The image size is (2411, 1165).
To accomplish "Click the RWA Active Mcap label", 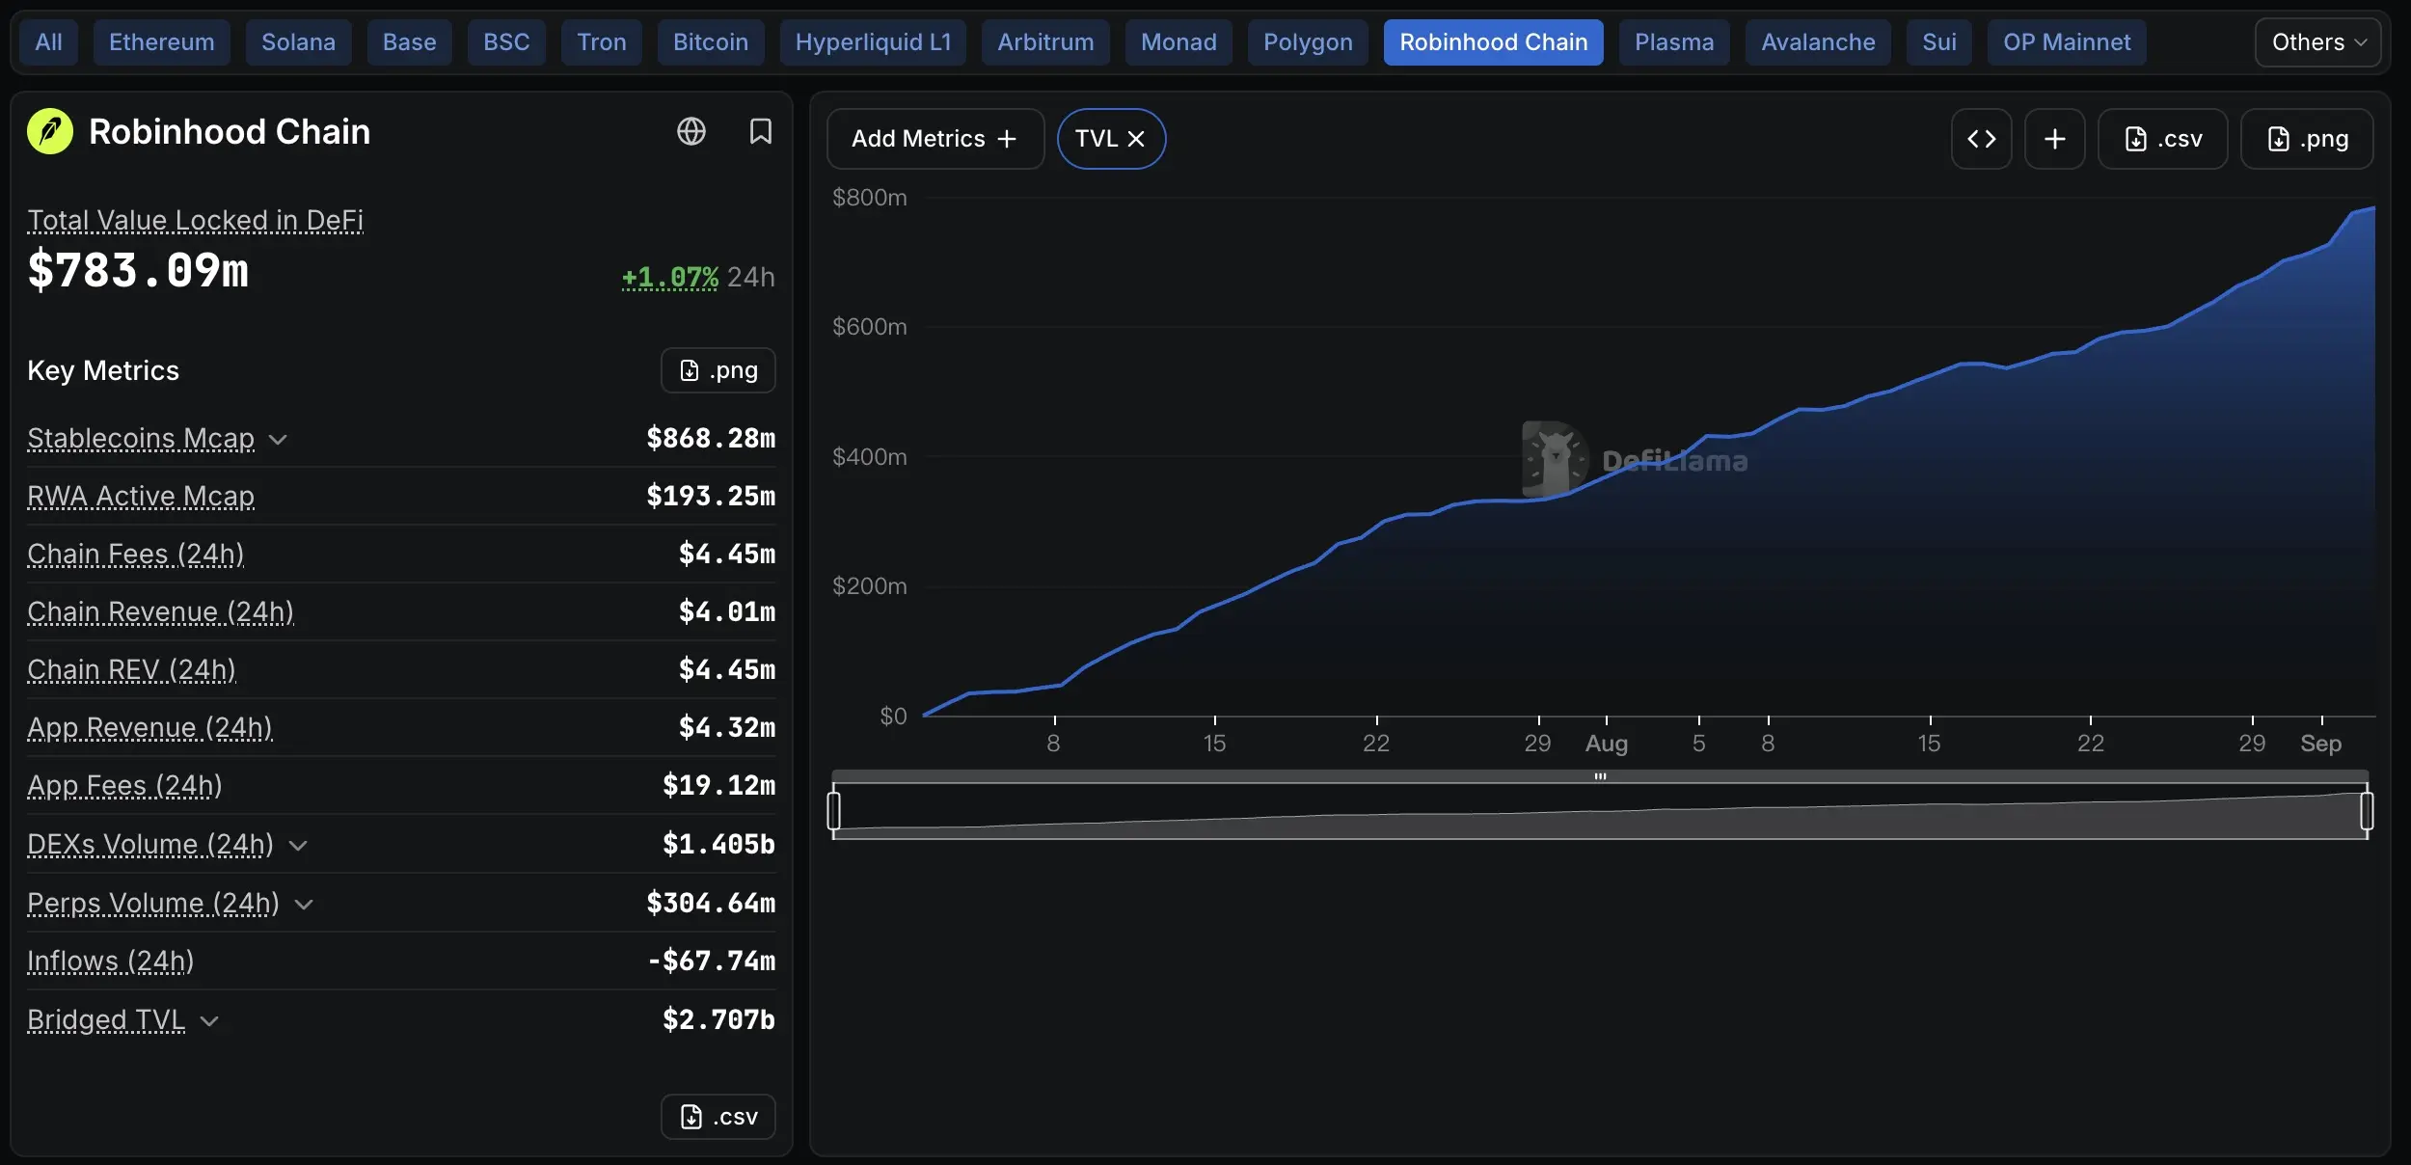I will click(x=141, y=497).
